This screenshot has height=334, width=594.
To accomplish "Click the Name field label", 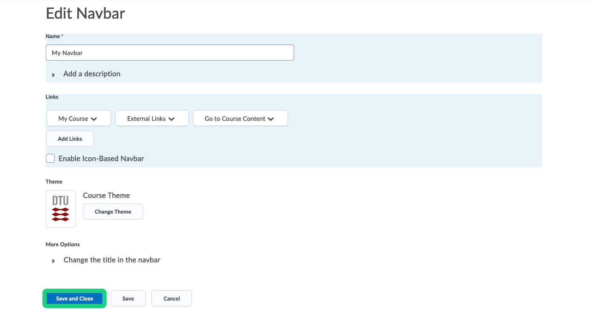I will 53,36.
